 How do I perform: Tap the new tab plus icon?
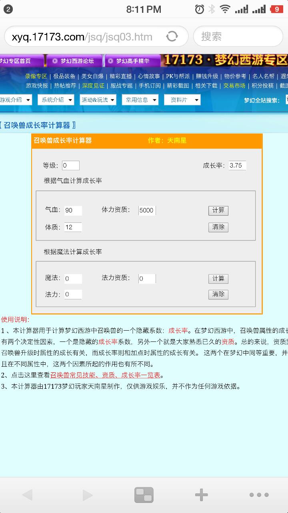[x=201, y=495]
